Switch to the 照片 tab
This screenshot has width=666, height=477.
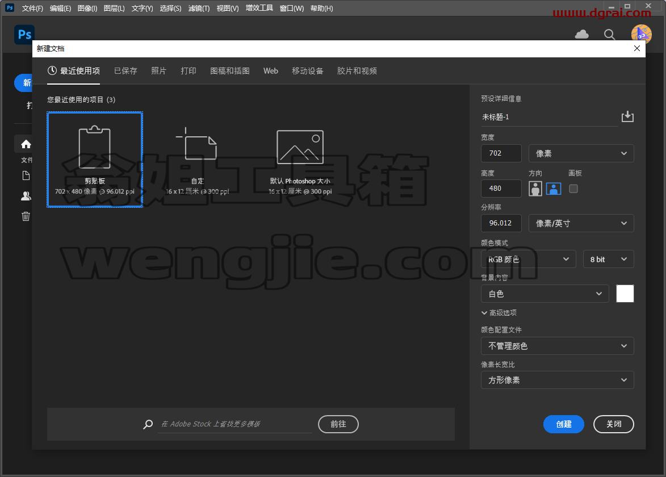(158, 71)
